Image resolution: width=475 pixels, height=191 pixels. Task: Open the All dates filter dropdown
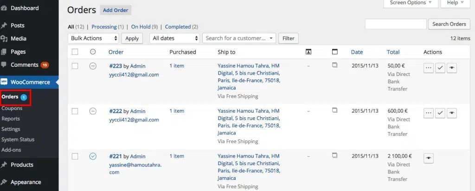point(175,38)
